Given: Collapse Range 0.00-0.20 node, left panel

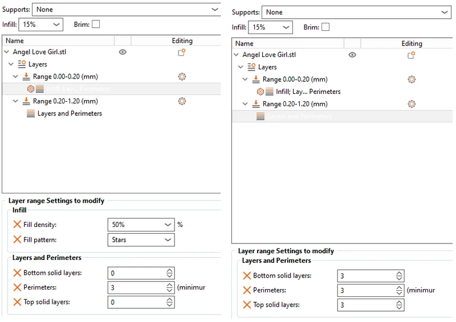Looking at the screenshot, I should point(15,77).
